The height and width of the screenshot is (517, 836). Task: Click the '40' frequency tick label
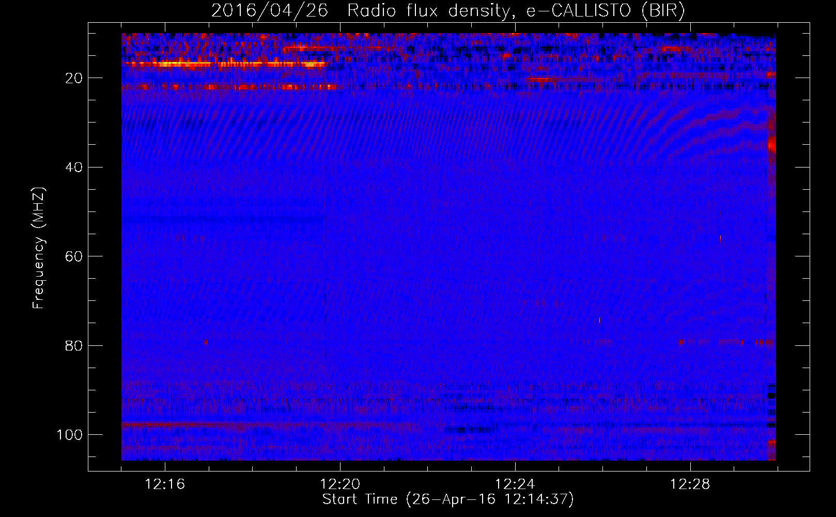click(x=74, y=168)
